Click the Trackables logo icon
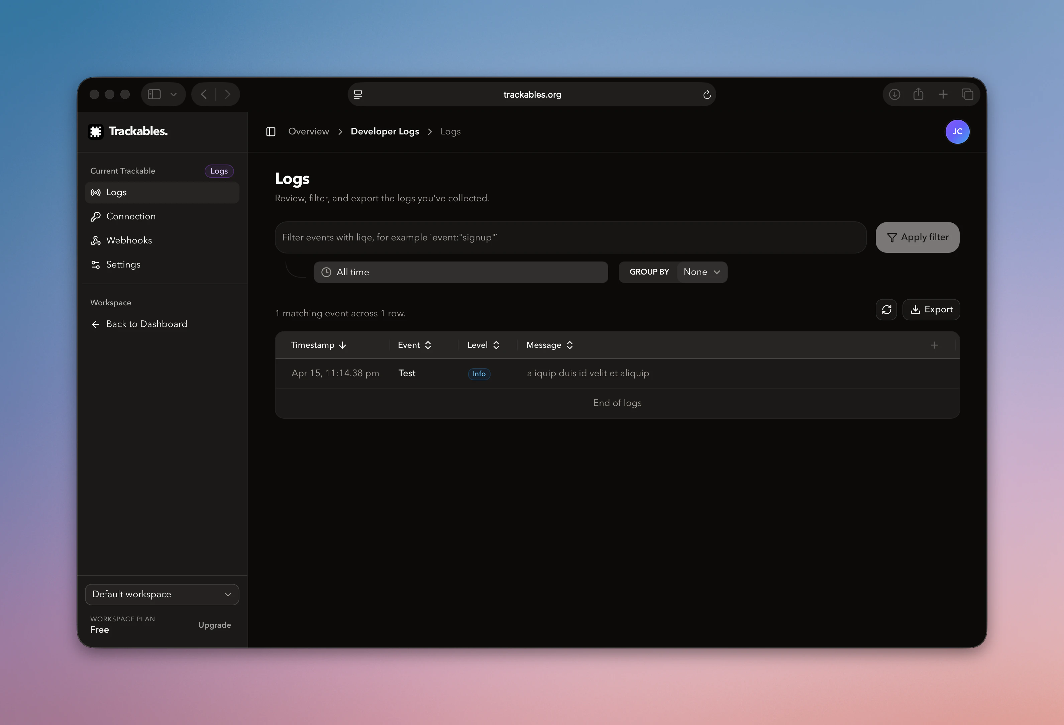This screenshot has width=1064, height=725. pos(95,131)
